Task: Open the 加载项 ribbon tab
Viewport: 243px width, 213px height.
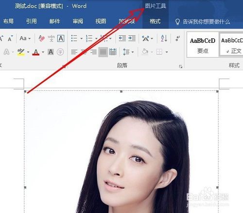Action: [127, 21]
